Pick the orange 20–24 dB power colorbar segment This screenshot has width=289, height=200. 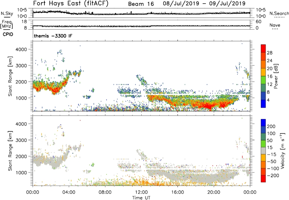pyautogui.click(x=263, y=64)
